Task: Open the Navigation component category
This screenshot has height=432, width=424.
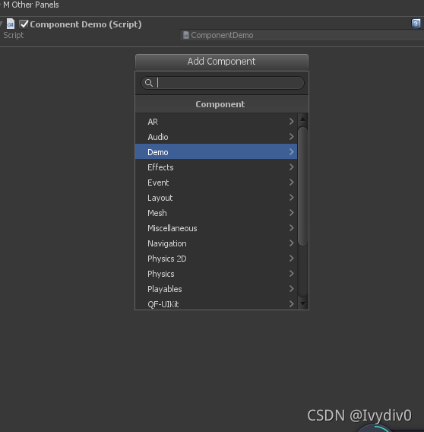Action: click(216, 243)
